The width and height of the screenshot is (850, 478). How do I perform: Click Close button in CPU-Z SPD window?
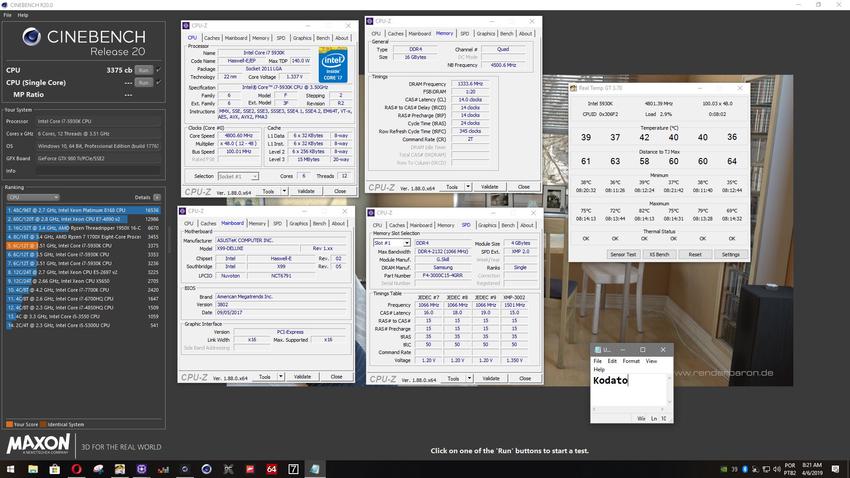[525, 378]
